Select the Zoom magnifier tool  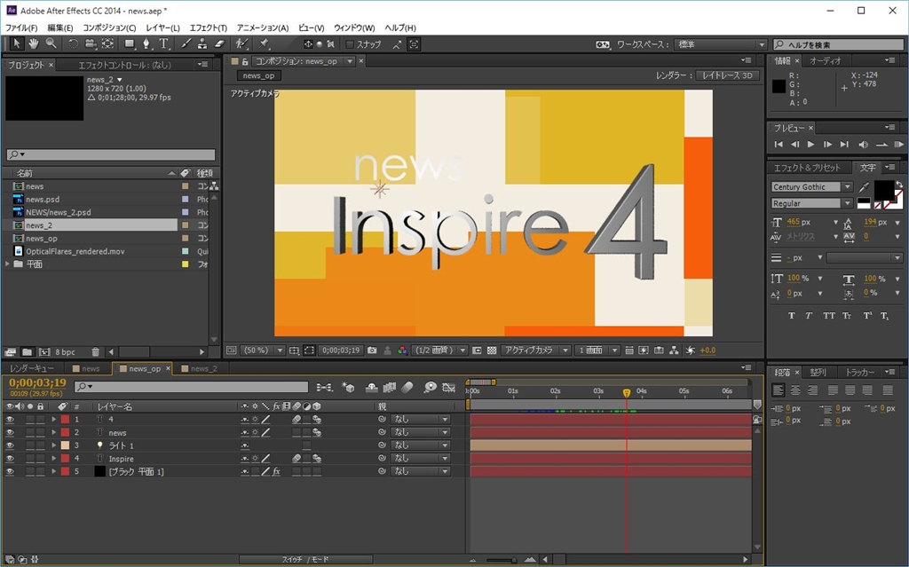pos(51,43)
